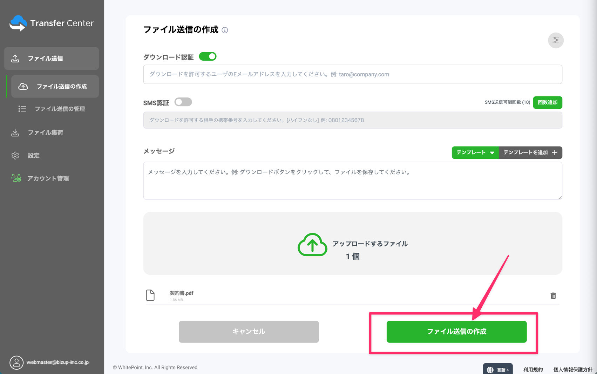Click 回数追加 to add SMS count
Viewport: 597px width, 374px height.
(x=547, y=102)
